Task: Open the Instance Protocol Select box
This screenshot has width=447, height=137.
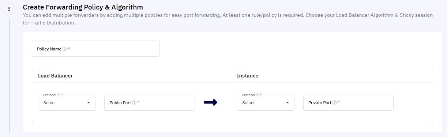Action: (266, 103)
